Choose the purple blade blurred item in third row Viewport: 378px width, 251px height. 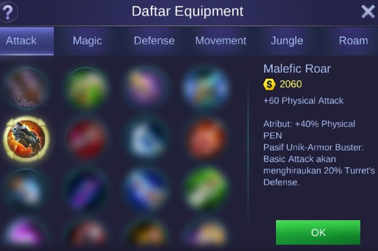click(86, 189)
